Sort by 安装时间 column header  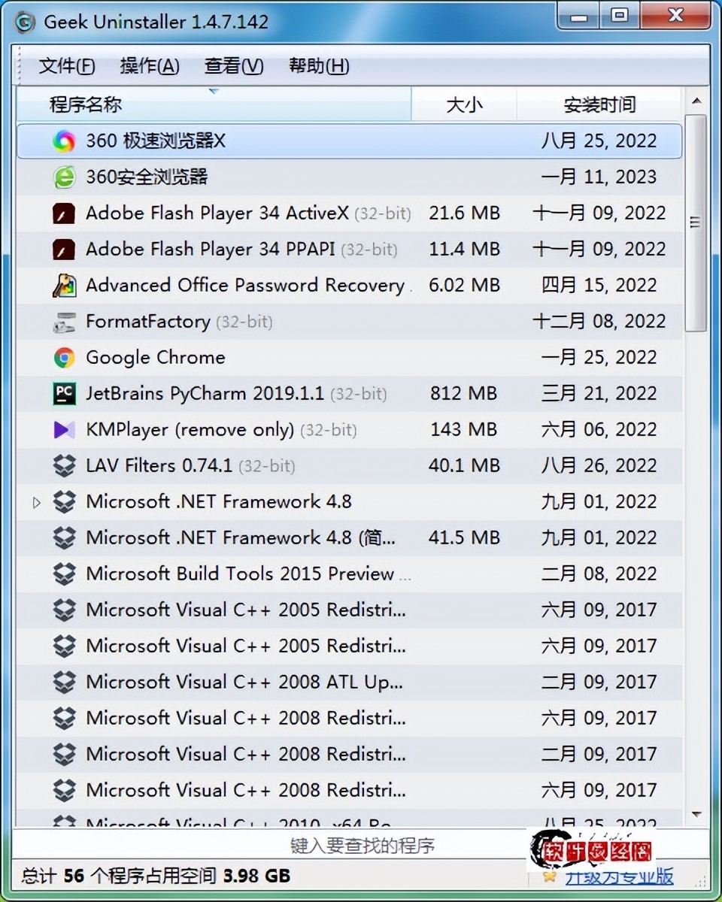[x=599, y=104]
